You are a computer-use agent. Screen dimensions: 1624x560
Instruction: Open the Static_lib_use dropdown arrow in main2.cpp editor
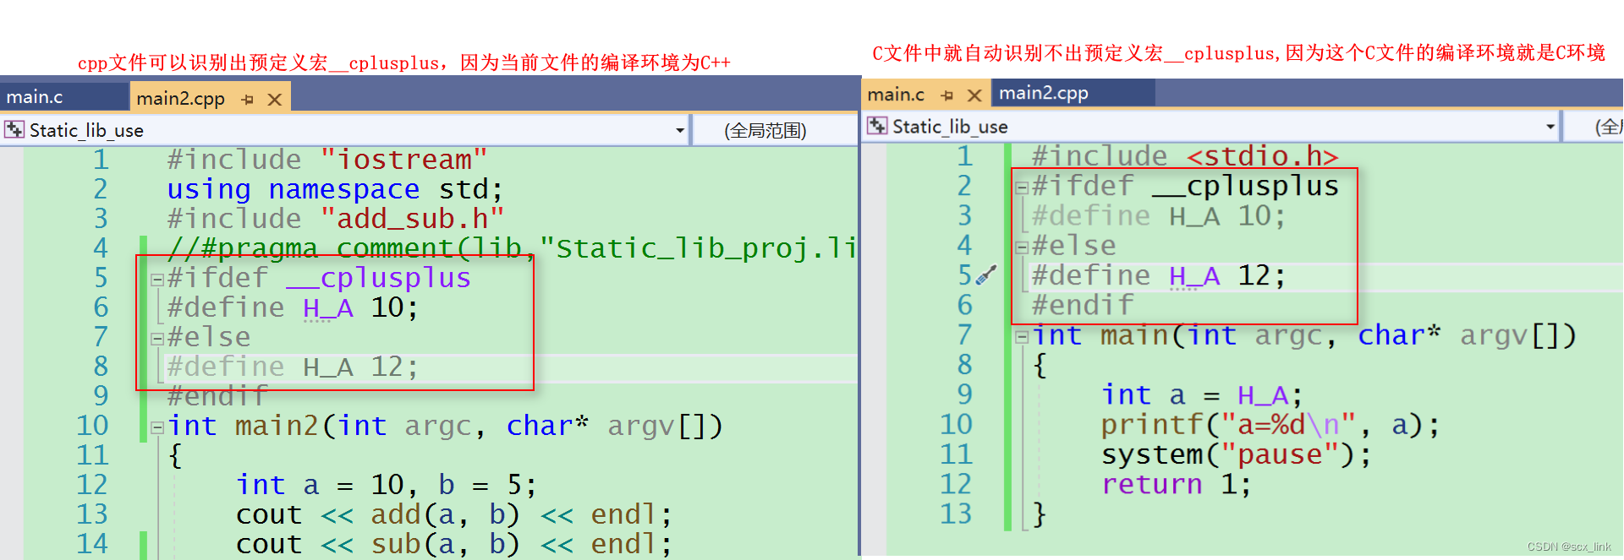tap(679, 131)
